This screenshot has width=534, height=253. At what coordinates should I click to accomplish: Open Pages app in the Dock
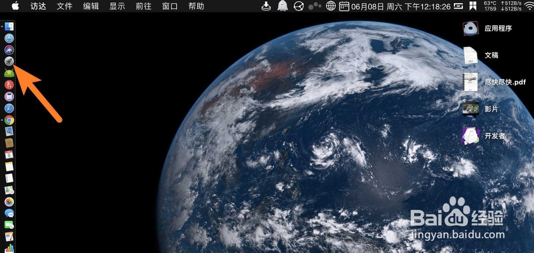click(x=9, y=237)
